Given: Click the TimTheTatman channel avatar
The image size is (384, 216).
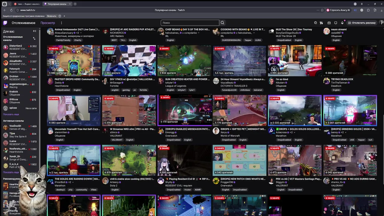Looking at the screenshot, I should (x=326, y=81).
